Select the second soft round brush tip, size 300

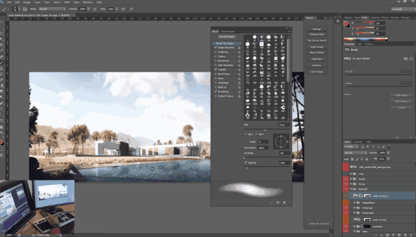(x=261, y=38)
